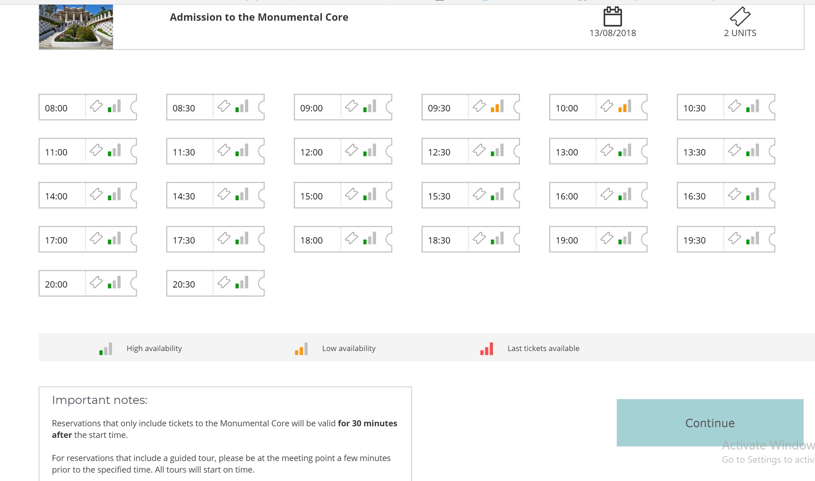Select the 10:30 time slot

point(726,107)
